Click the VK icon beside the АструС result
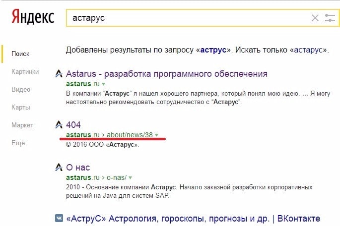Viewport: 340px width, 226px height. (x=59, y=218)
